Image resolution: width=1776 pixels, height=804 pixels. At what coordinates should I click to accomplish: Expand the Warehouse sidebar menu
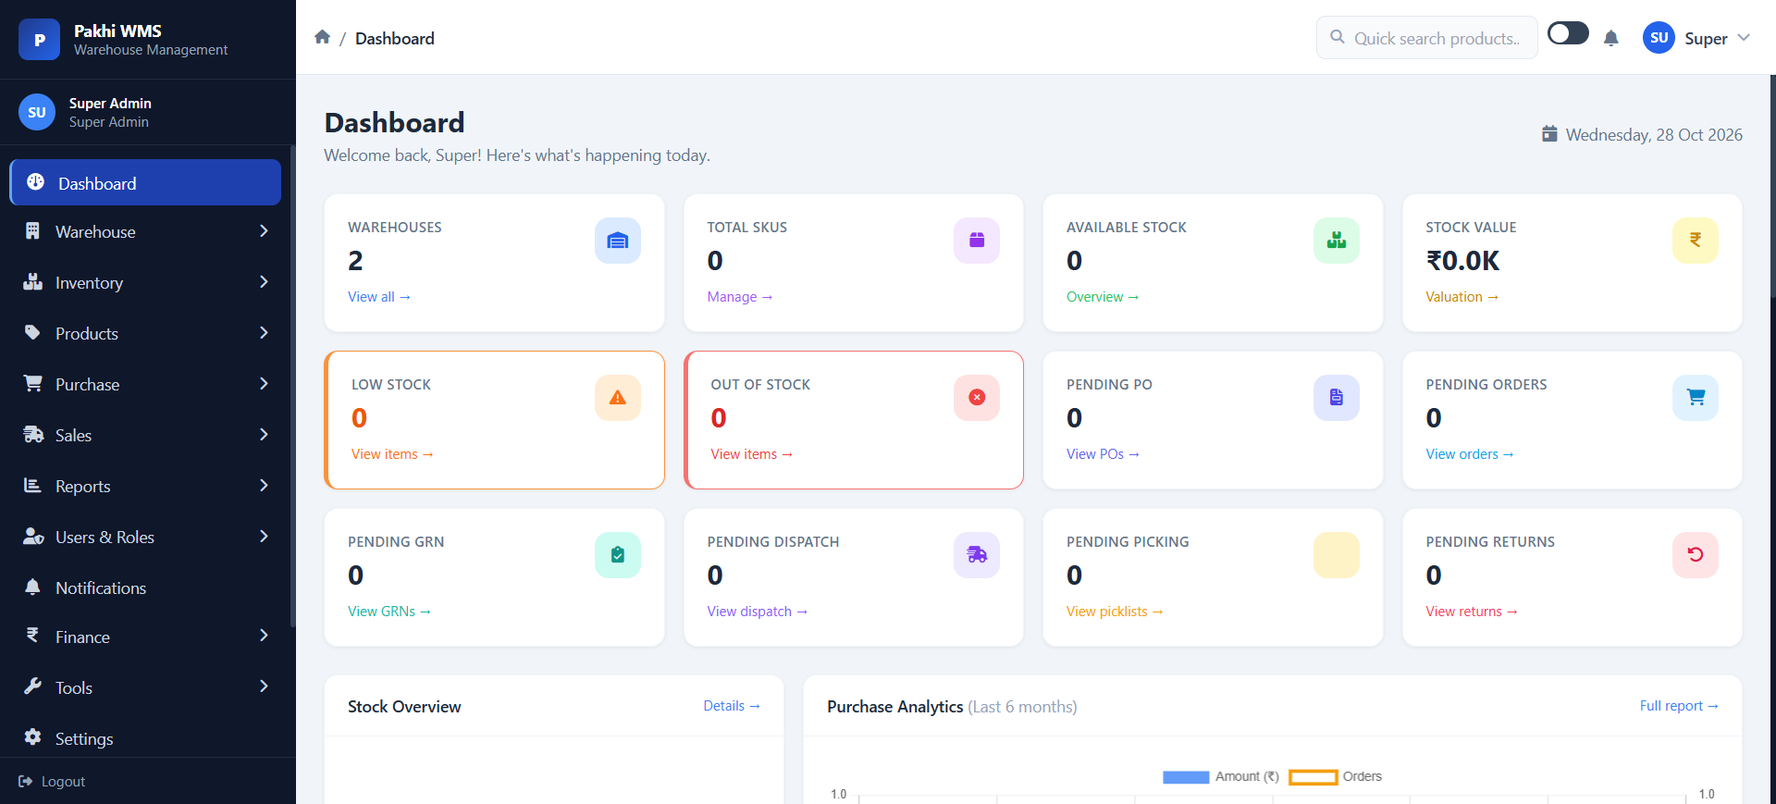point(145,231)
